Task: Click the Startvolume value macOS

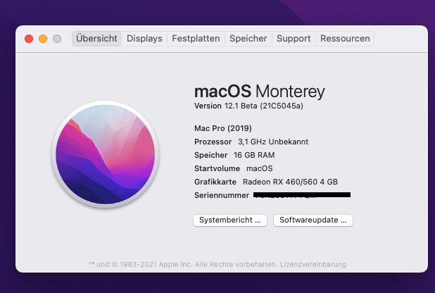Action: tap(260, 168)
